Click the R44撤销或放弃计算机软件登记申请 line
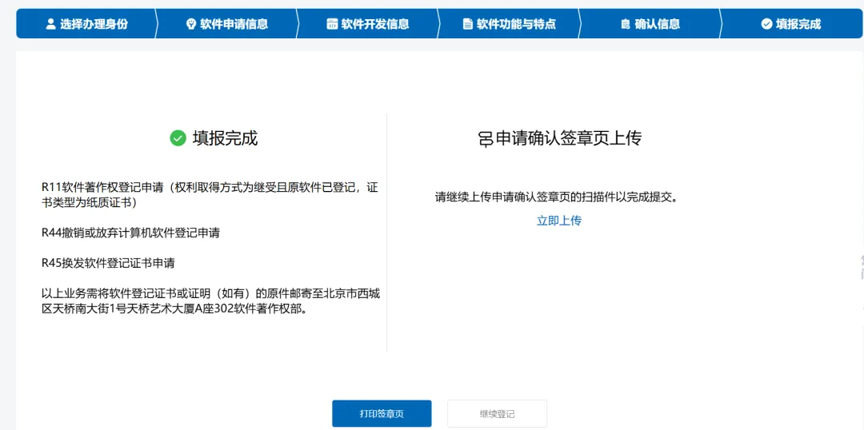Image resolution: width=864 pixels, height=430 pixels. [x=130, y=233]
